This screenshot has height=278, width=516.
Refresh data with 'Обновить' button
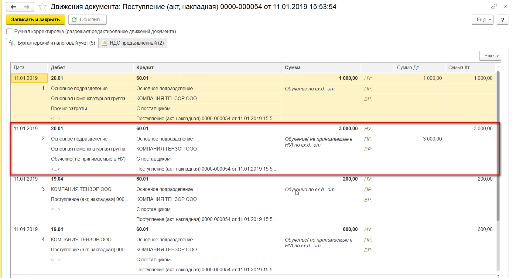pyautogui.click(x=87, y=20)
